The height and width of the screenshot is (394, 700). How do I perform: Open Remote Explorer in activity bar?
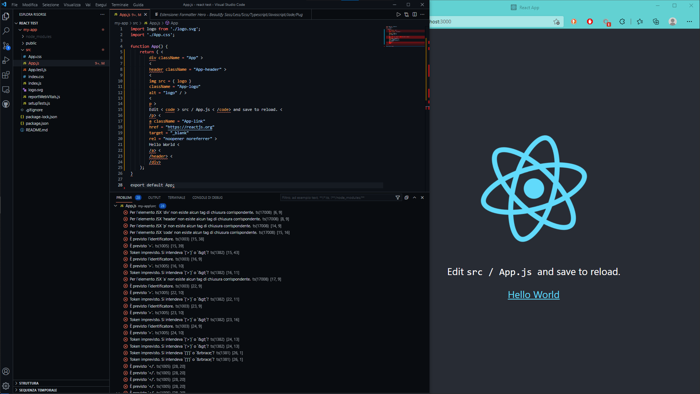(x=6, y=89)
